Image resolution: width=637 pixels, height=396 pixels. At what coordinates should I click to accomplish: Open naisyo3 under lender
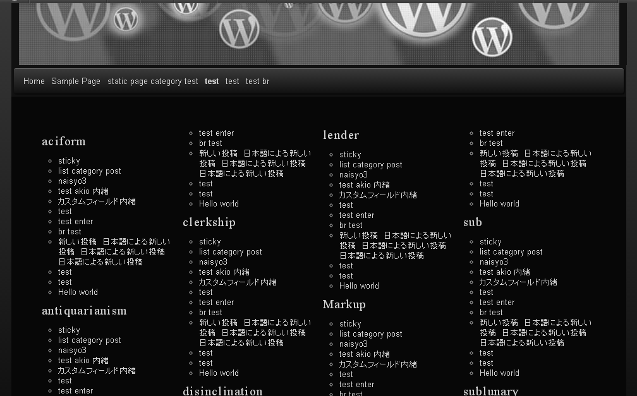point(353,175)
